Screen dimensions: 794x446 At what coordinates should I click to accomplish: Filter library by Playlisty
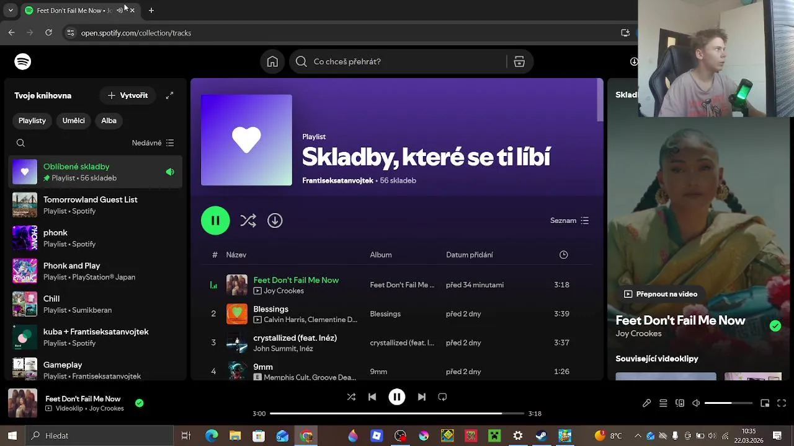point(32,121)
